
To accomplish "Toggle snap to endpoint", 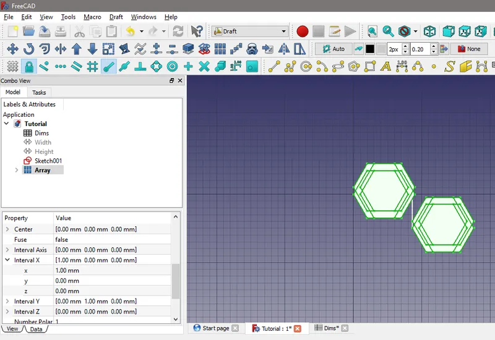I will tap(108, 66).
